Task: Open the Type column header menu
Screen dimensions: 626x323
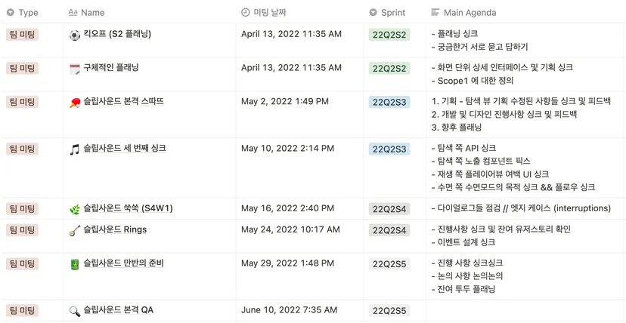Action: 23,13
